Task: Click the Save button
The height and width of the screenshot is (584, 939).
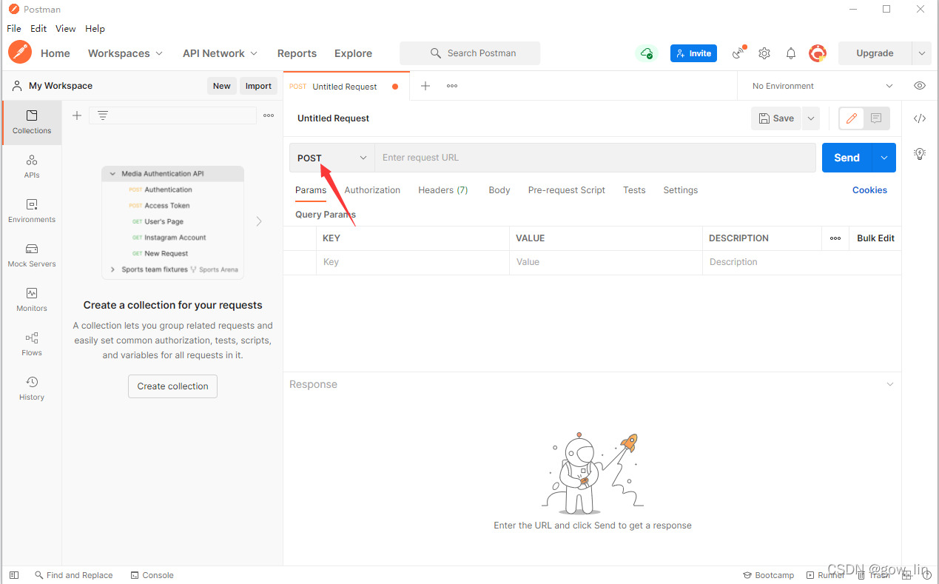Action: (776, 118)
